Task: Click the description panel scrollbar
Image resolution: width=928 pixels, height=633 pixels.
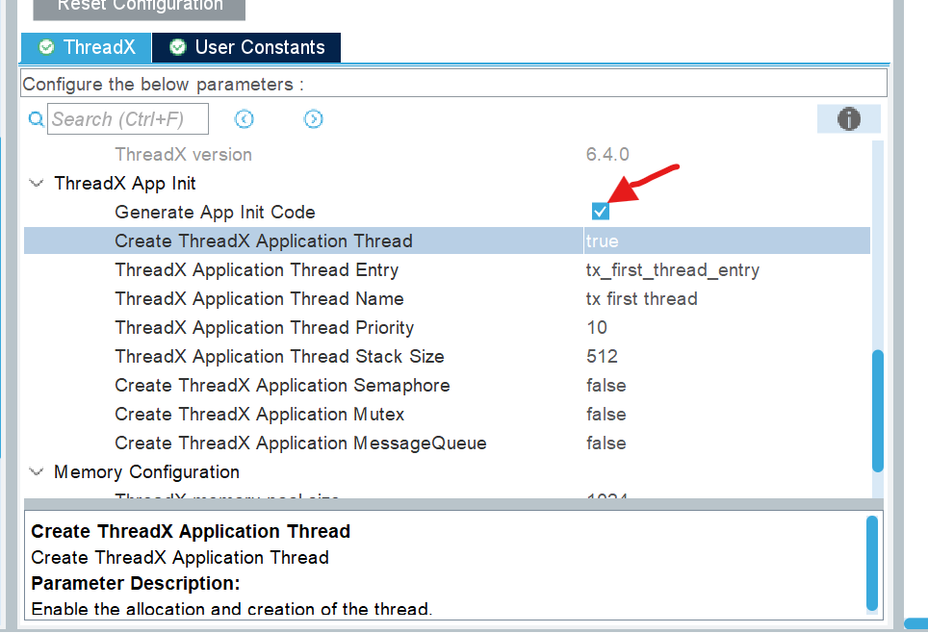Action: 872,563
